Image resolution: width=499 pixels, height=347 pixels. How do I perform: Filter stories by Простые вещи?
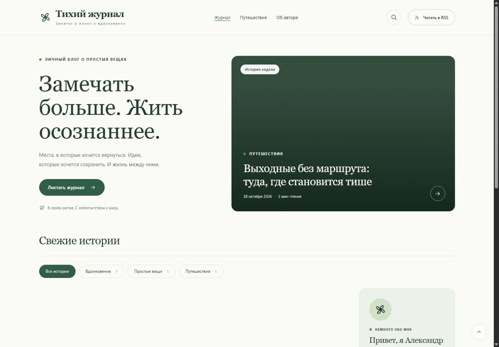151,271
